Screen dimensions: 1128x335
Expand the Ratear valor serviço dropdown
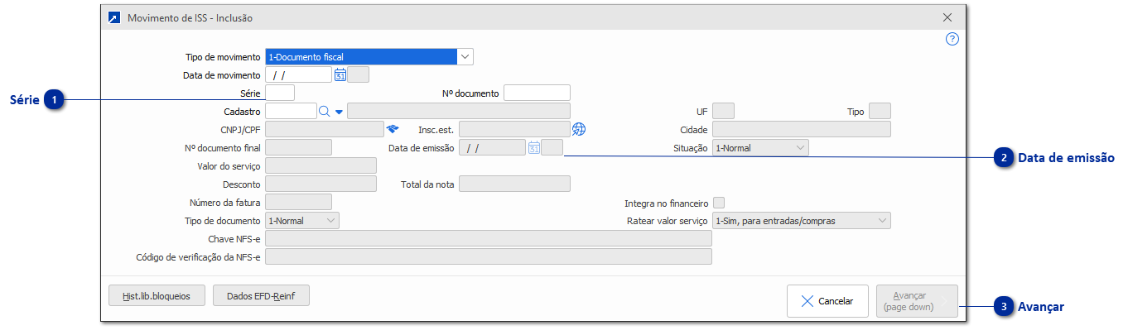coord(801,221)
